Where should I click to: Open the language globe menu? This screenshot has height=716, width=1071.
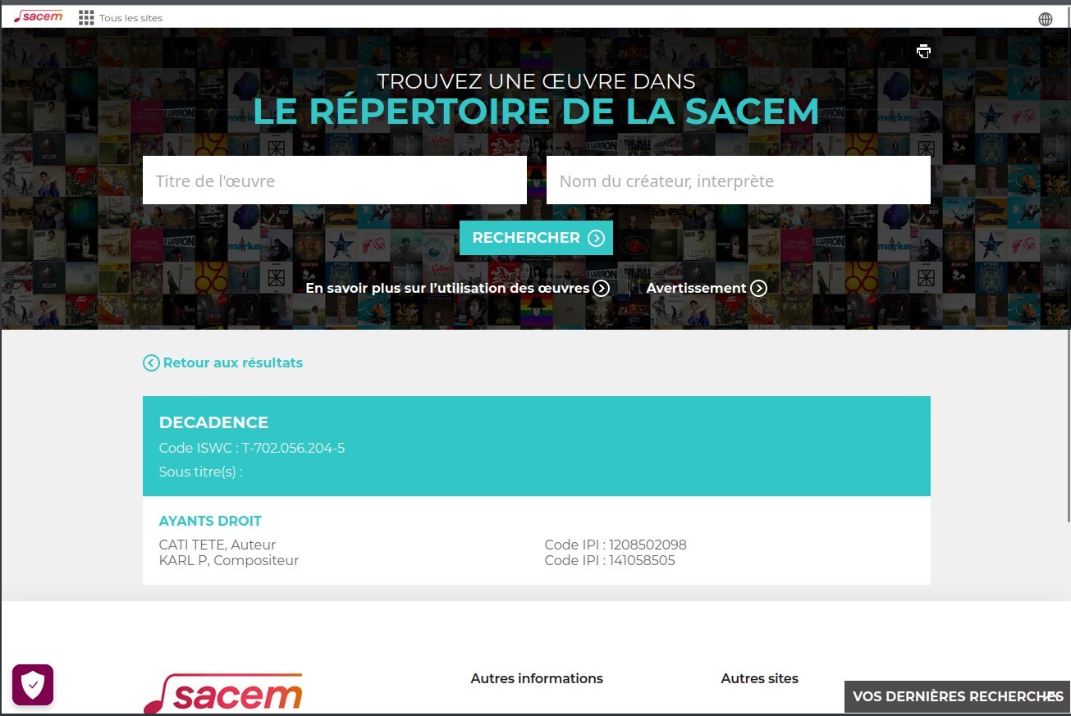click(1046, 19)
